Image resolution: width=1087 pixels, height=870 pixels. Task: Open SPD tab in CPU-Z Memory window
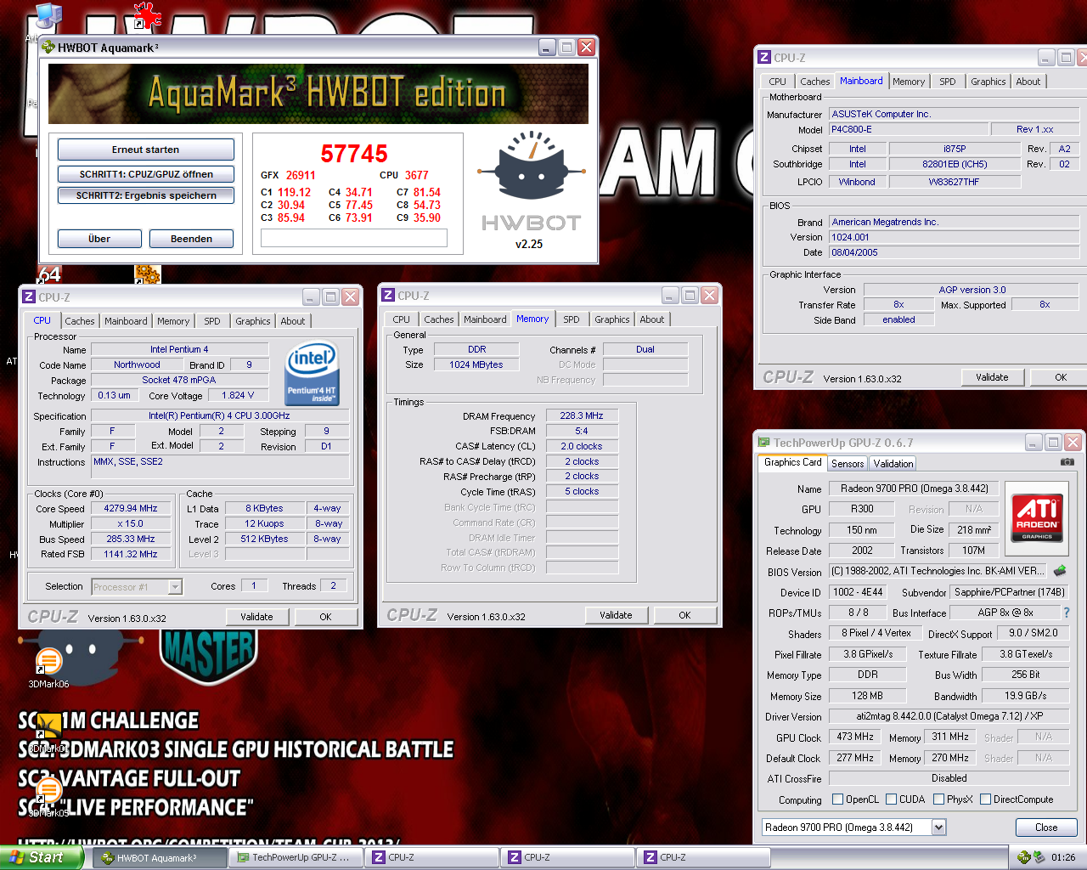tap(572, 319)
